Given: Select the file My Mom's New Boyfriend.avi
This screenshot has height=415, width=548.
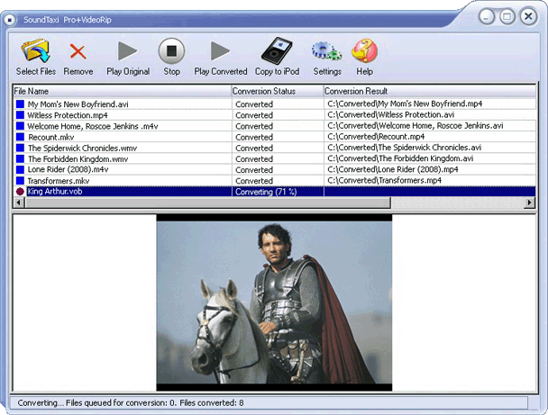Looking at the screenshot, I should (78, 104).
